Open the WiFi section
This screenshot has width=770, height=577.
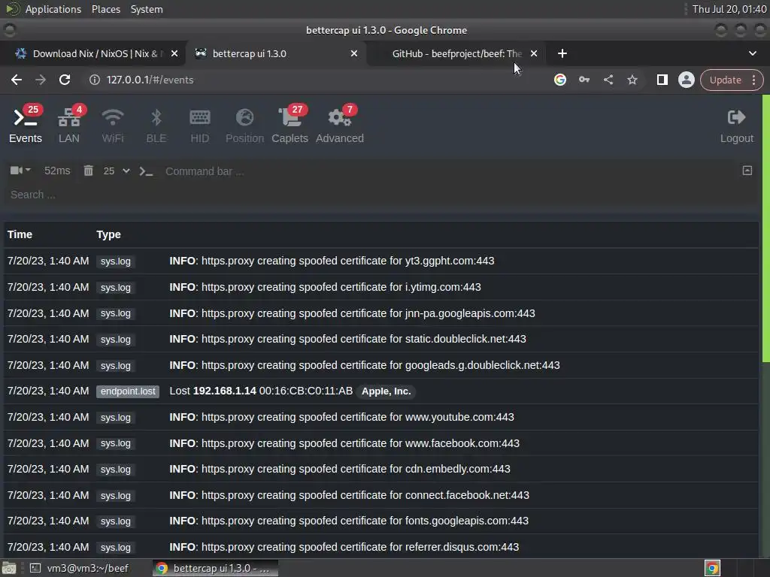113,125
